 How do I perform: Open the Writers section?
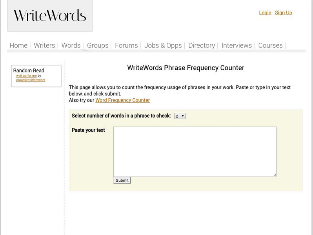(44, 45)
